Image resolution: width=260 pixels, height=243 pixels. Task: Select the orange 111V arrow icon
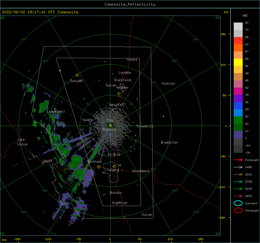click(238, 174)
